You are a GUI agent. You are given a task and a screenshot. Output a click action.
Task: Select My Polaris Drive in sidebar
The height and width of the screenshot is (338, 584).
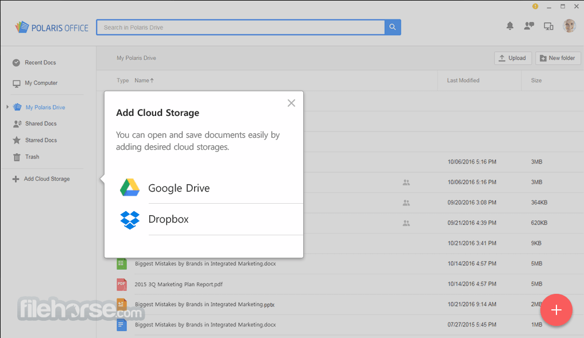click(45, 107)
